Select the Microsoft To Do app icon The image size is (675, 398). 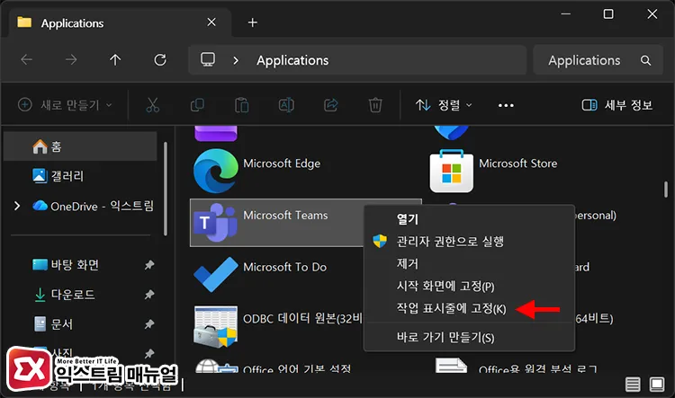215,274
